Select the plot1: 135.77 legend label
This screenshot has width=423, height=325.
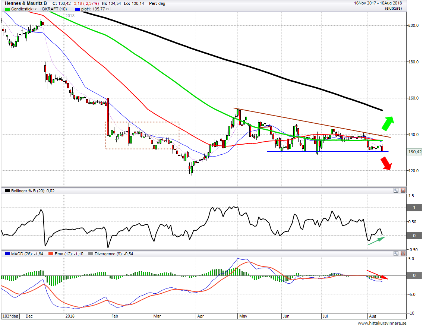[x=93, y=9]
